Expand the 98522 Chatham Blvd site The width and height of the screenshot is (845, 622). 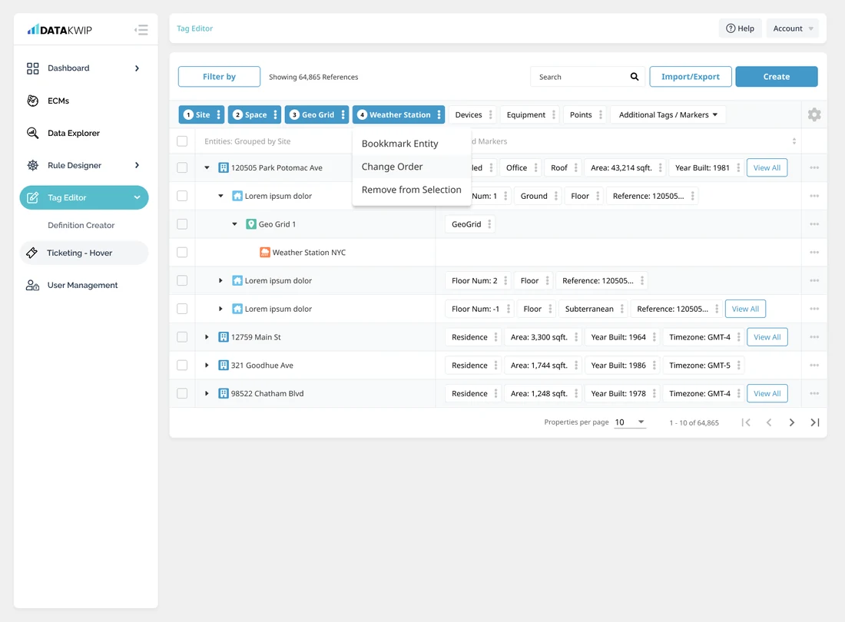pos(207,394)
